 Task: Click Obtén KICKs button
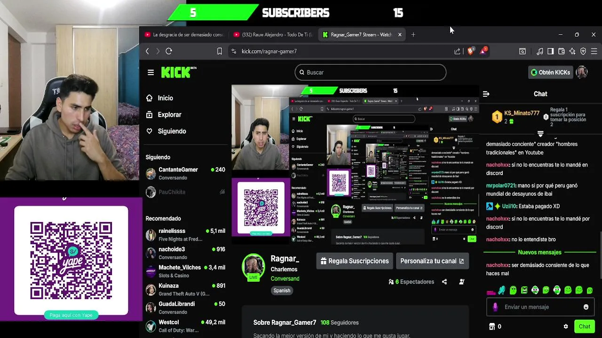coord(550,72)
